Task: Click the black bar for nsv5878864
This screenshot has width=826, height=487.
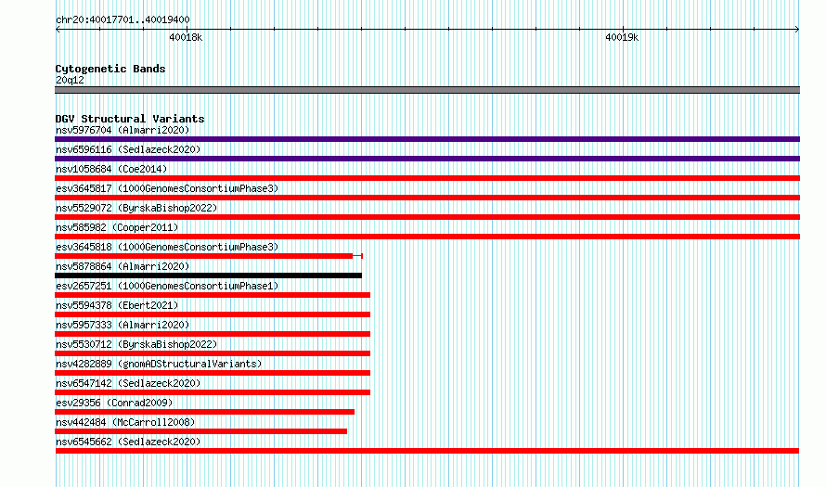Action: 208,276
